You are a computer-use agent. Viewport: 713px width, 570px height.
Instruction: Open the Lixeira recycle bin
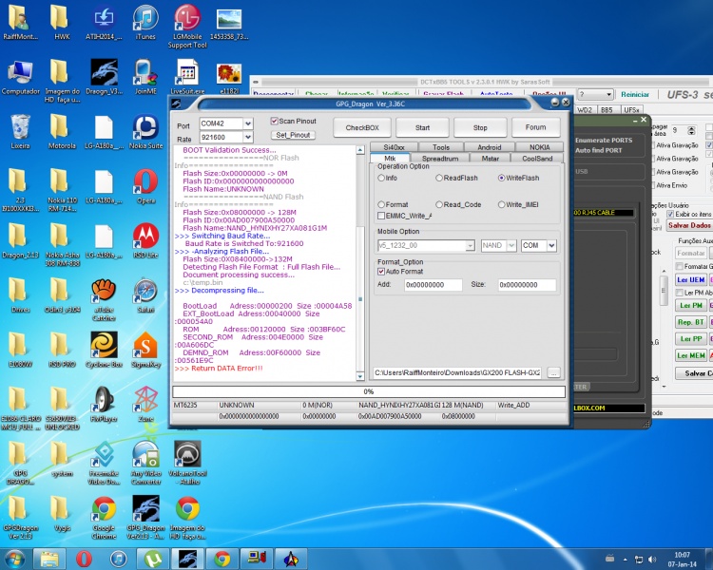pyautogui.click(x=20, y=132)
